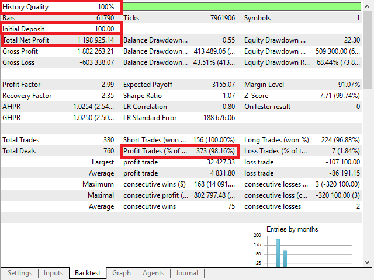Open the Graph tab
Image resolution: width=374 pixels, height=280 pixels.
(x=122, y=273)
